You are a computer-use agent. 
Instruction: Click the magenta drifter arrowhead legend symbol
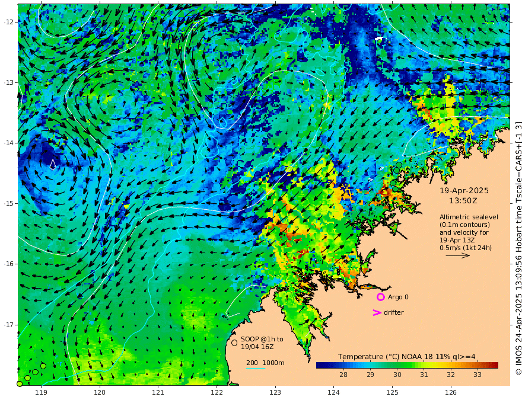(x=377, y=312)
